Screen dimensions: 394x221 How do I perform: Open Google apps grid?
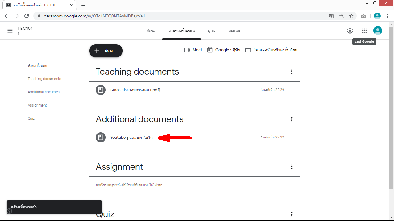coord(364,31)
